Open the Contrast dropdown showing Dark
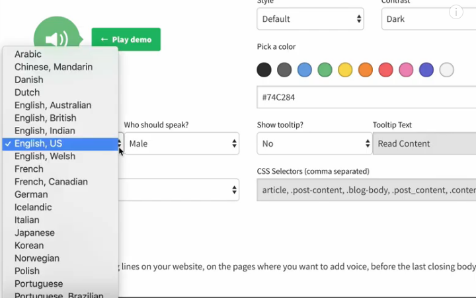This screenshot has height=298, width=476. pos(428,19)
